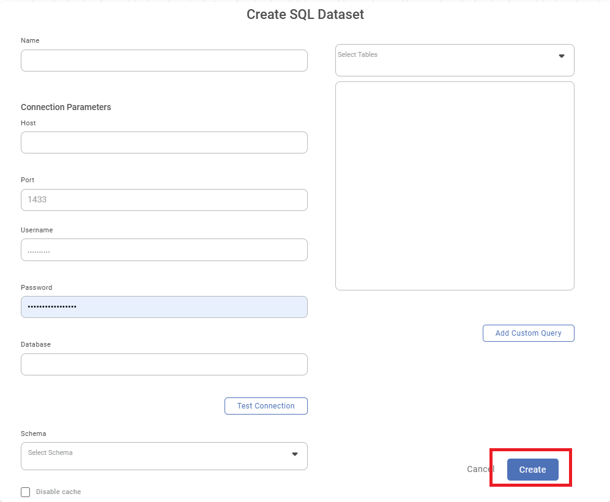Click the Schema dropdown arrow icon
This screenshot has width=610, height=502.
click(294, 454)
